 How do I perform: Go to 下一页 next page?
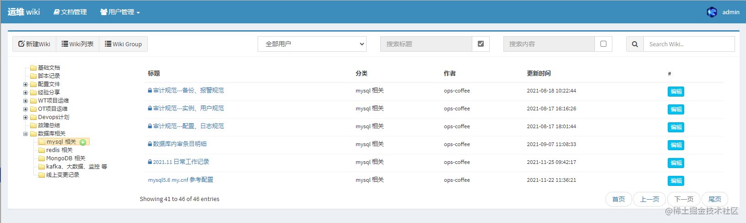pyautogui.click(x=684, y=199)
